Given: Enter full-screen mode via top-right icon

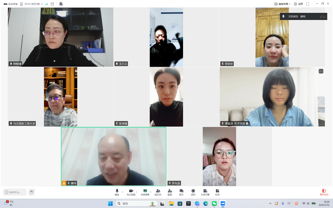Looking at the screenshot, I should pyautogui.click(x=308, y=4).
